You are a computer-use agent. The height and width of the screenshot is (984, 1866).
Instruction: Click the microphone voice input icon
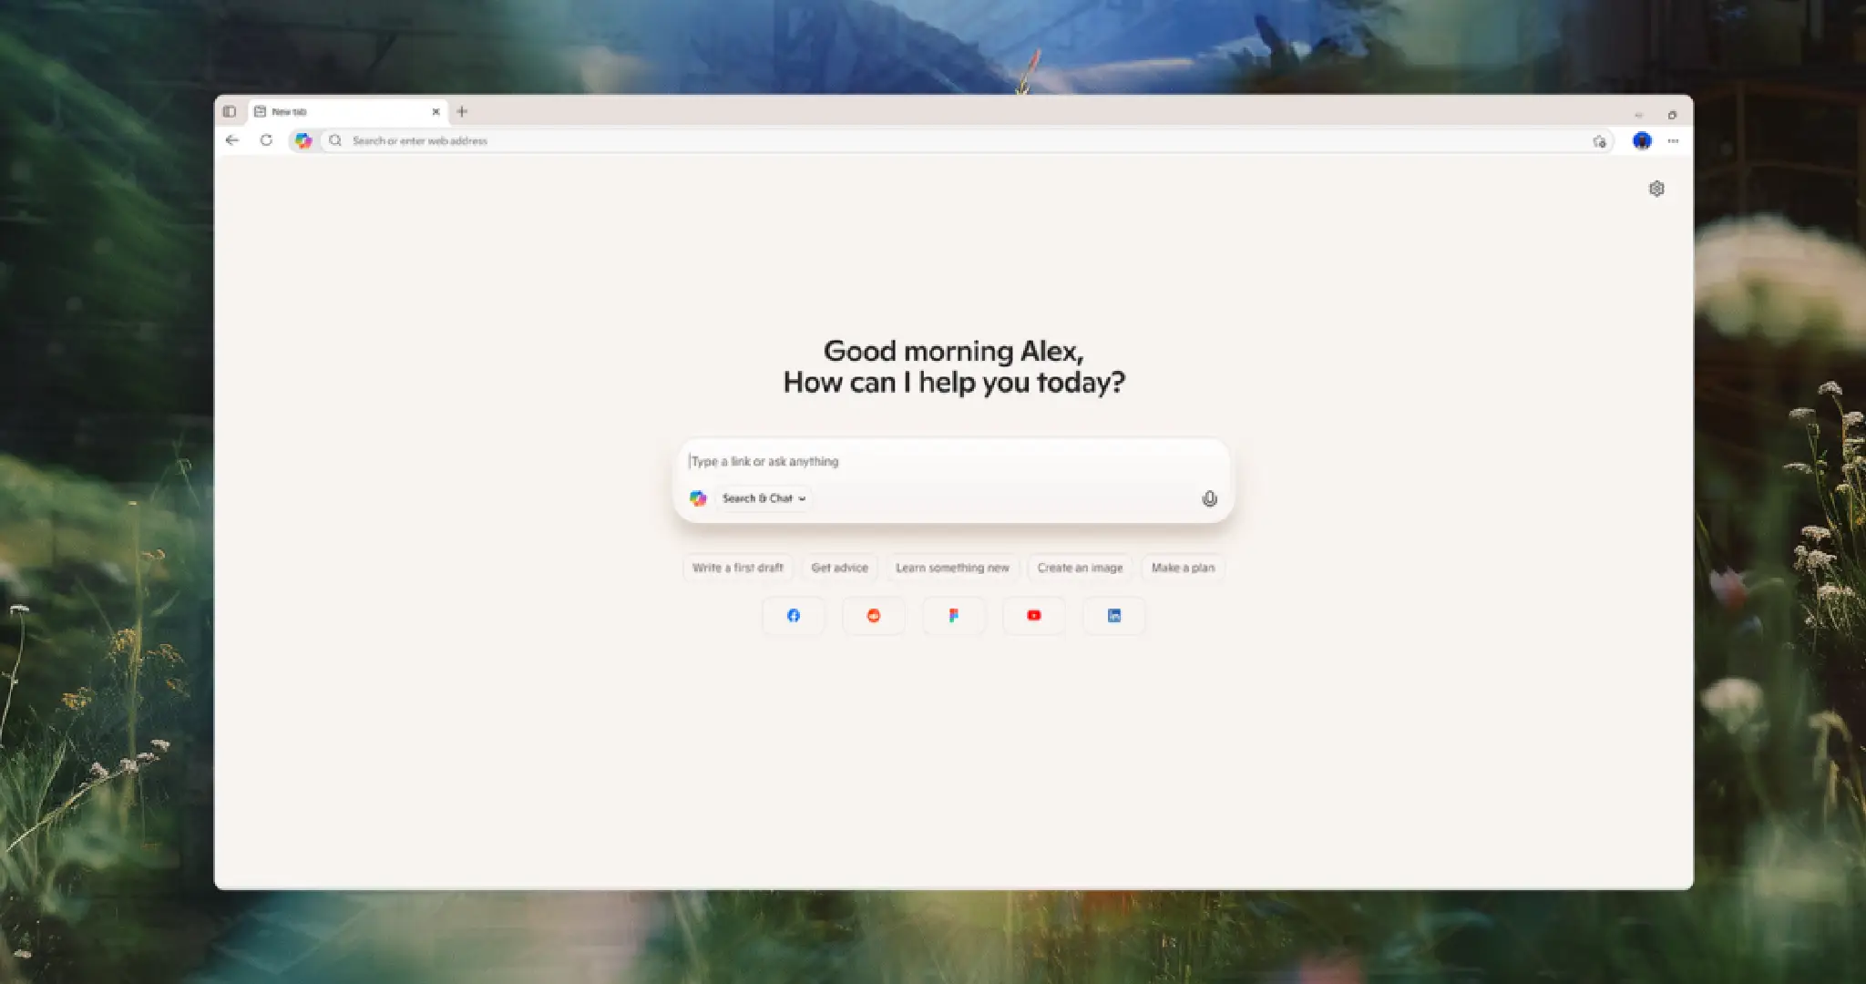tap(1209, 498)
